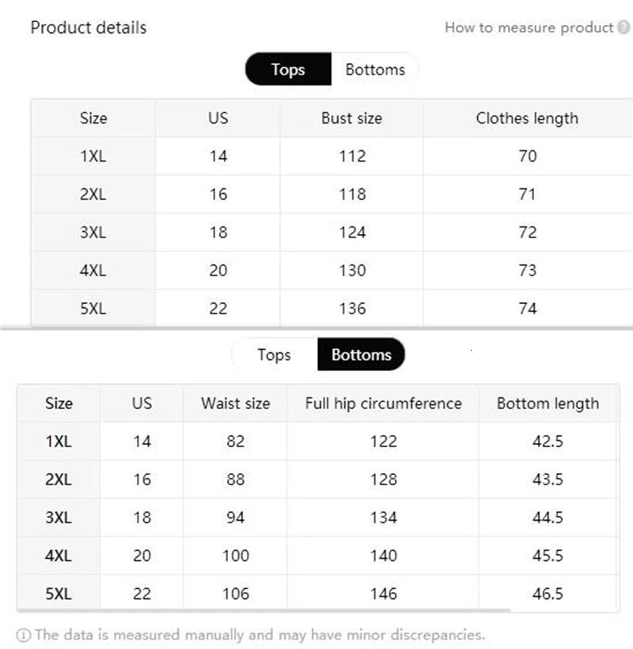The image size is (633, 649).
Task: Click the 5XL cell in the bottoms table
Action: (x=59, y=593)
